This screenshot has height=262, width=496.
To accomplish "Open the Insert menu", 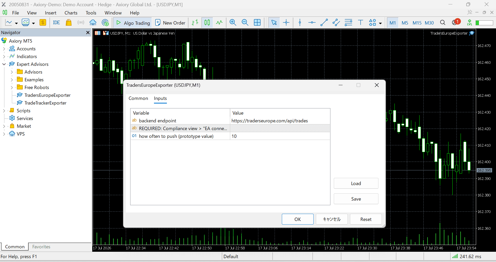I will [51, 13].
